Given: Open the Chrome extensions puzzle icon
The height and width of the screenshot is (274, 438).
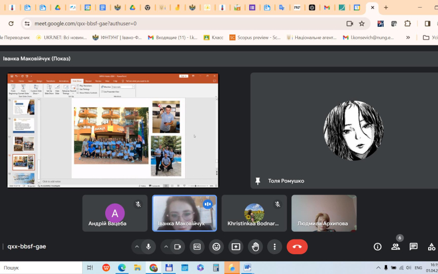Looking at the screenshot, I should 407,24.
